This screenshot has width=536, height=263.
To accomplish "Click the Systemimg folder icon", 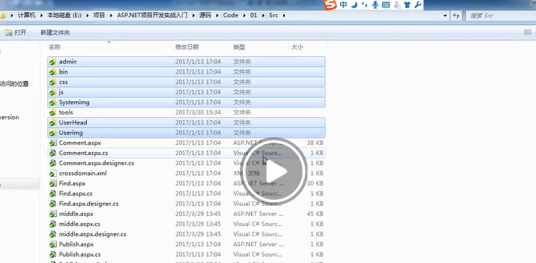I will point(52,102).
